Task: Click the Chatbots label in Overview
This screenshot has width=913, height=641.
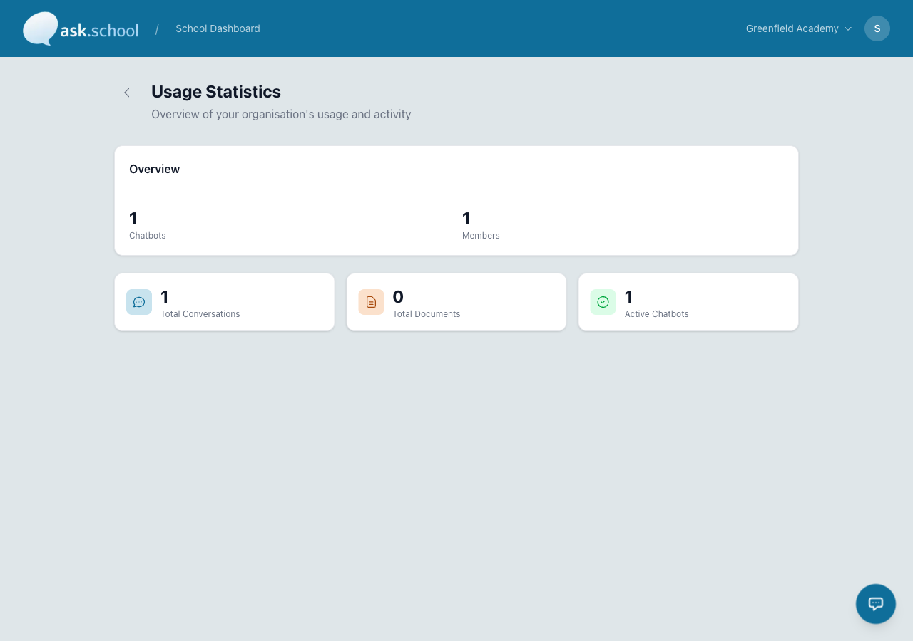Action: click(148, 236)
